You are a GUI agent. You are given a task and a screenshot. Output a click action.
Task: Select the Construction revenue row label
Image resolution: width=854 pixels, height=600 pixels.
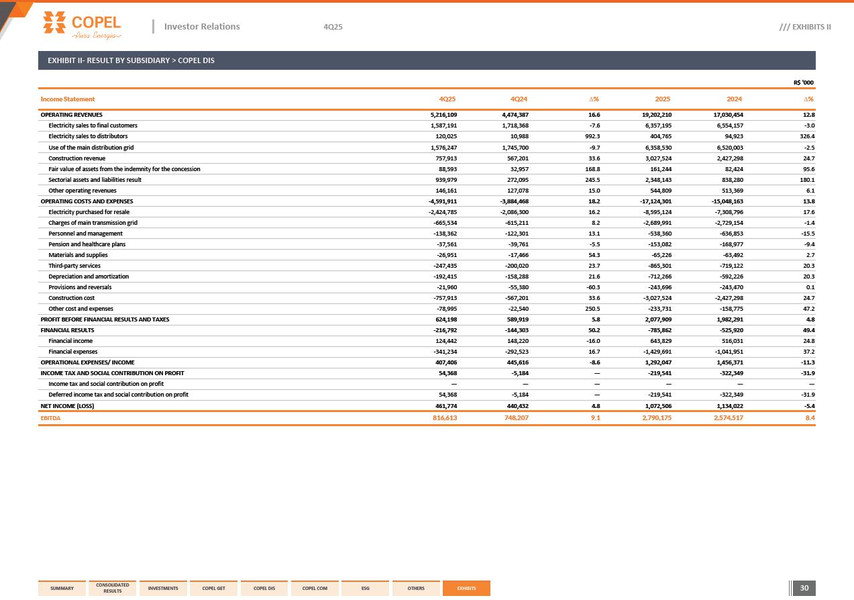(x=76, y=158)
